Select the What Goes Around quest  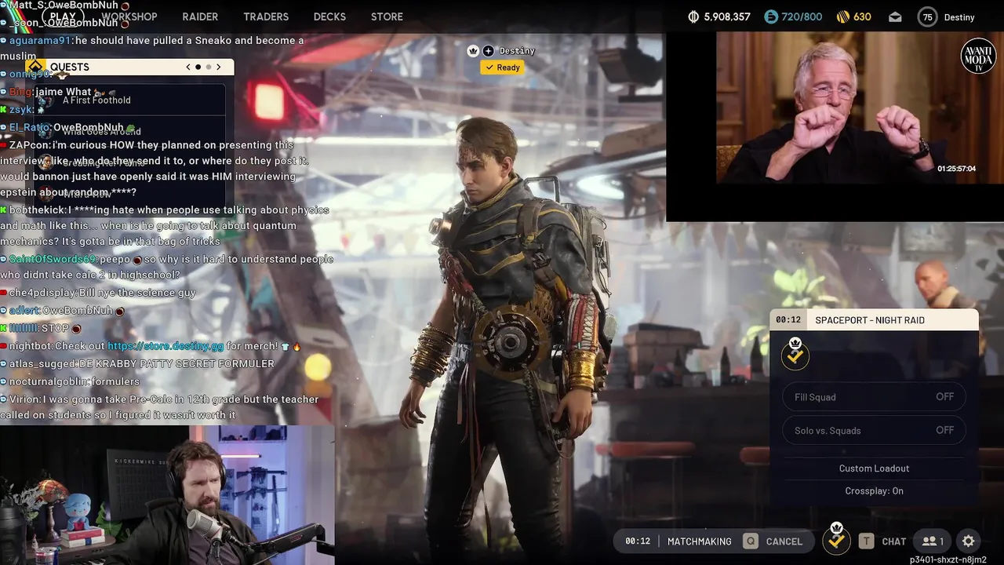pyautogui.click(x=130, y=131)
